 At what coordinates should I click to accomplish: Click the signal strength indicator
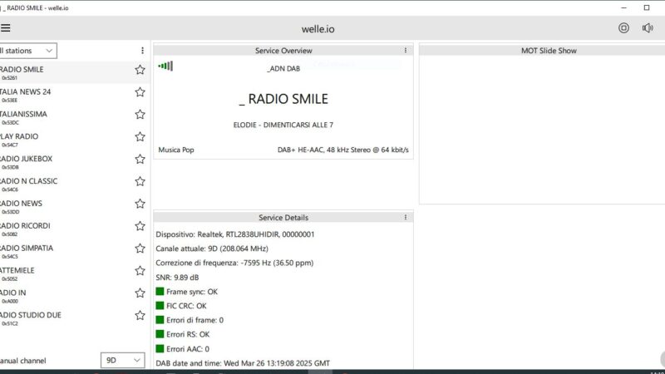click(x=165, y=66)
